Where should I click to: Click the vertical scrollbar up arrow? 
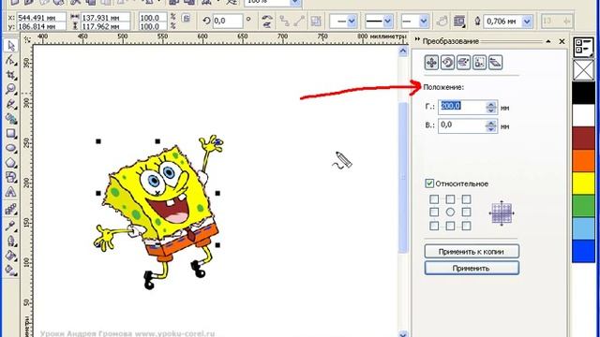click(x=403, y=51)
